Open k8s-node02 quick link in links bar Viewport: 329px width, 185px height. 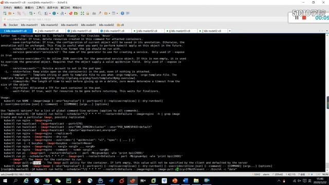point(106,25)
